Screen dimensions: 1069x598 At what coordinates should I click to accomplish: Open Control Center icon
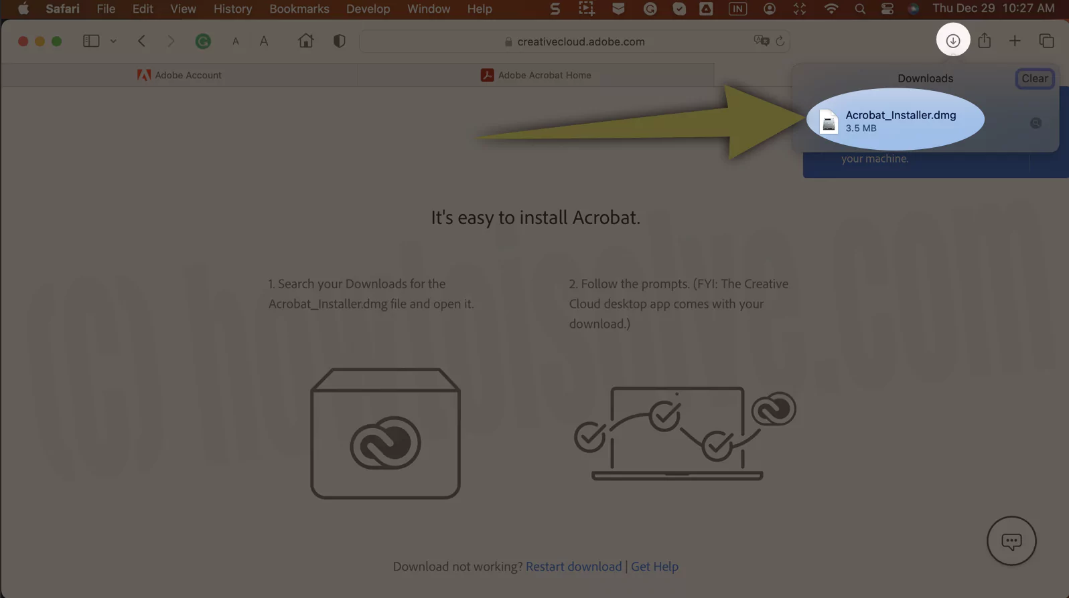887,9
